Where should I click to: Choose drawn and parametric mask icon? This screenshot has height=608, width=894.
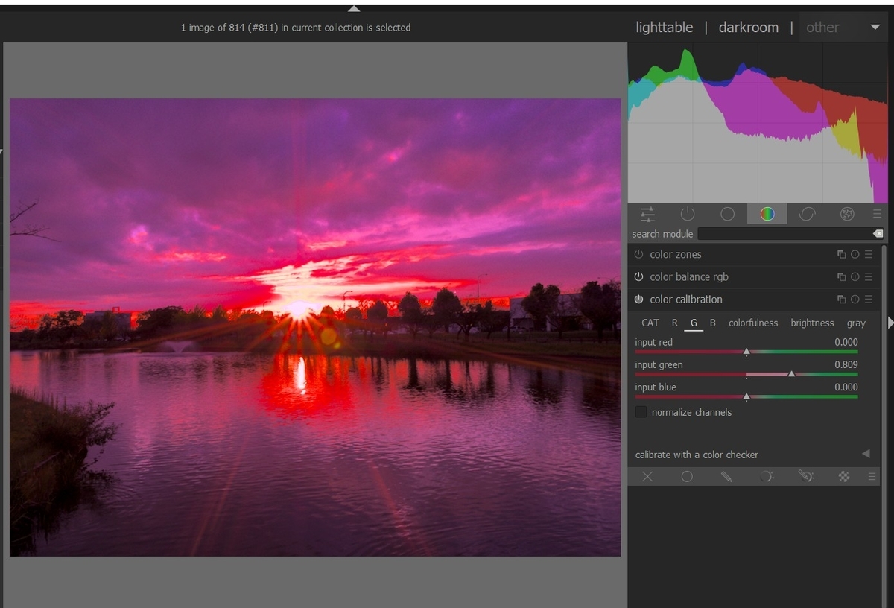805,476
